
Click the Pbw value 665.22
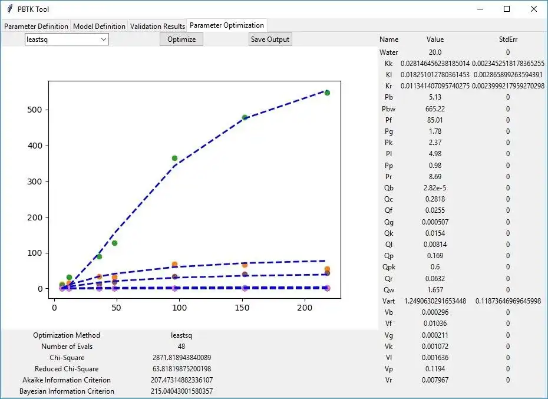tap(435, 109)
